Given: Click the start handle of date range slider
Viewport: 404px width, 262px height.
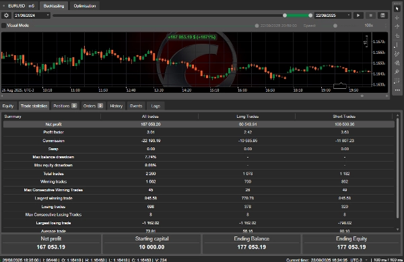Looking at the screenshot, I should (285, 15).
